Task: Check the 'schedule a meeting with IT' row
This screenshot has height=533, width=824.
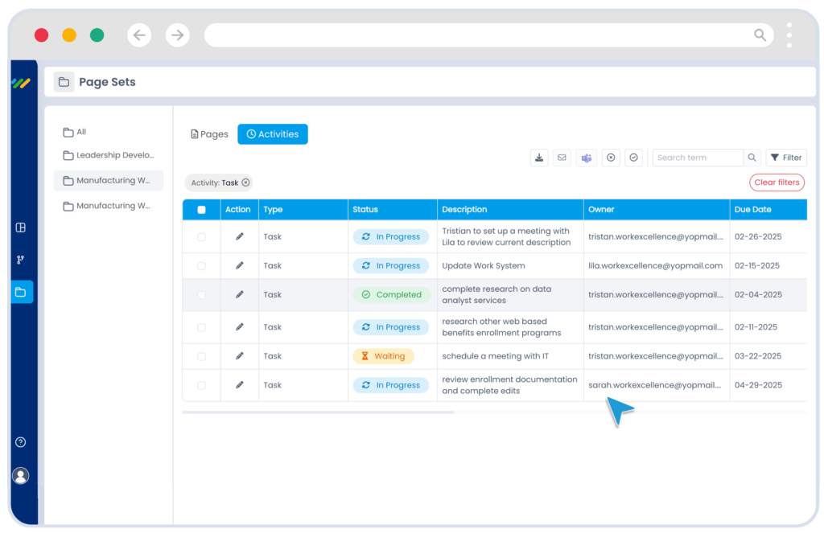Action: pyautogui.click(x=201, y=356)
